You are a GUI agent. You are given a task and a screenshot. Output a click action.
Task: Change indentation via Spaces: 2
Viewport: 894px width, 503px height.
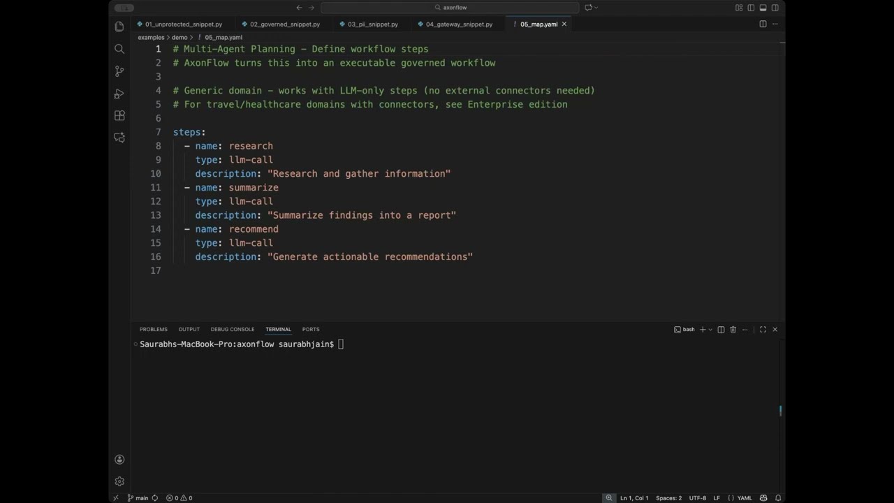668,498
